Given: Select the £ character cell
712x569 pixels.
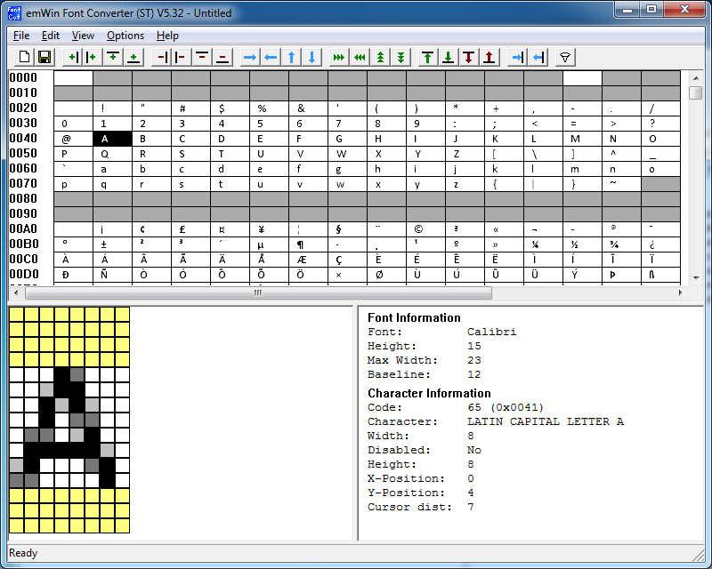Looking at the screenshot, I should [x=190, y=229].
